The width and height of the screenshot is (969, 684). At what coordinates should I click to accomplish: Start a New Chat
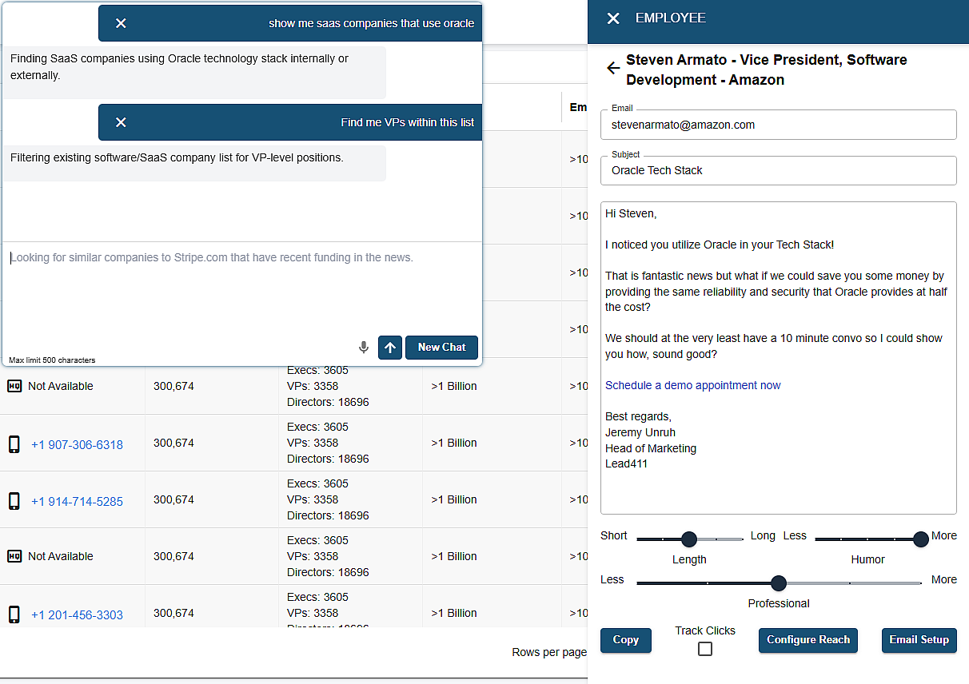pyautogui.click(x=441, y=347)
